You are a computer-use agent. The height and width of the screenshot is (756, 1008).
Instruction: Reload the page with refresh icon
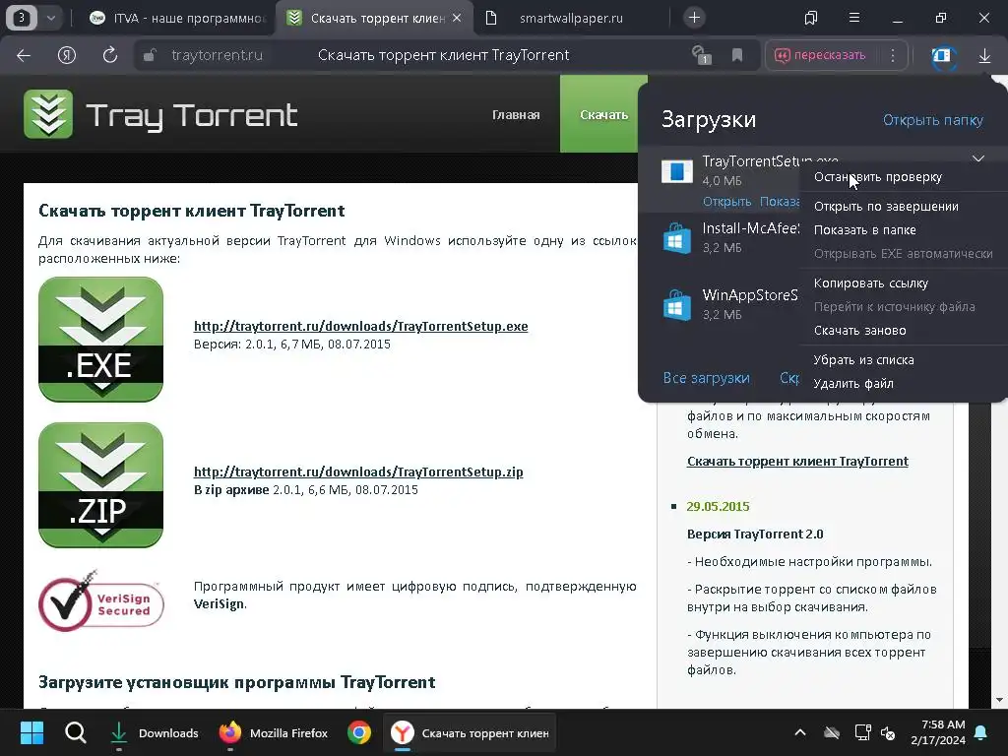[110, 55]
